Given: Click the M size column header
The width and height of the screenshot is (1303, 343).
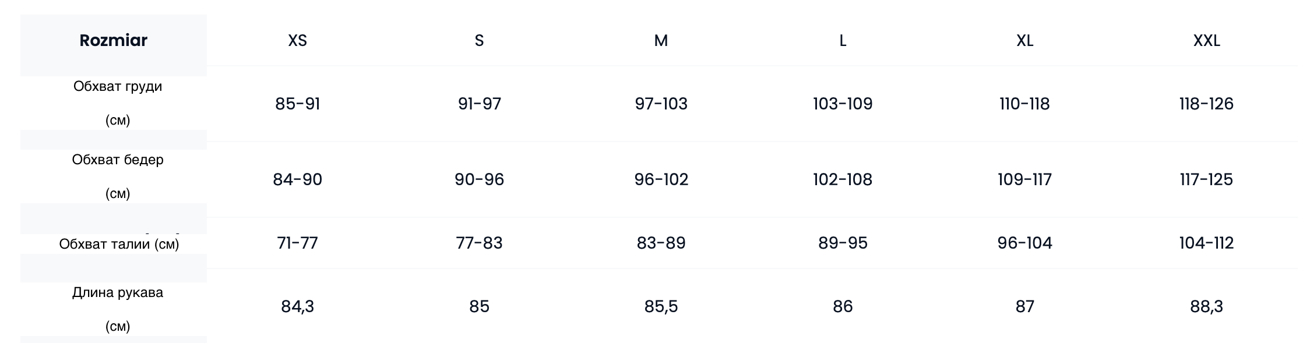Looking at the screenshot, I should coord(661,41).
